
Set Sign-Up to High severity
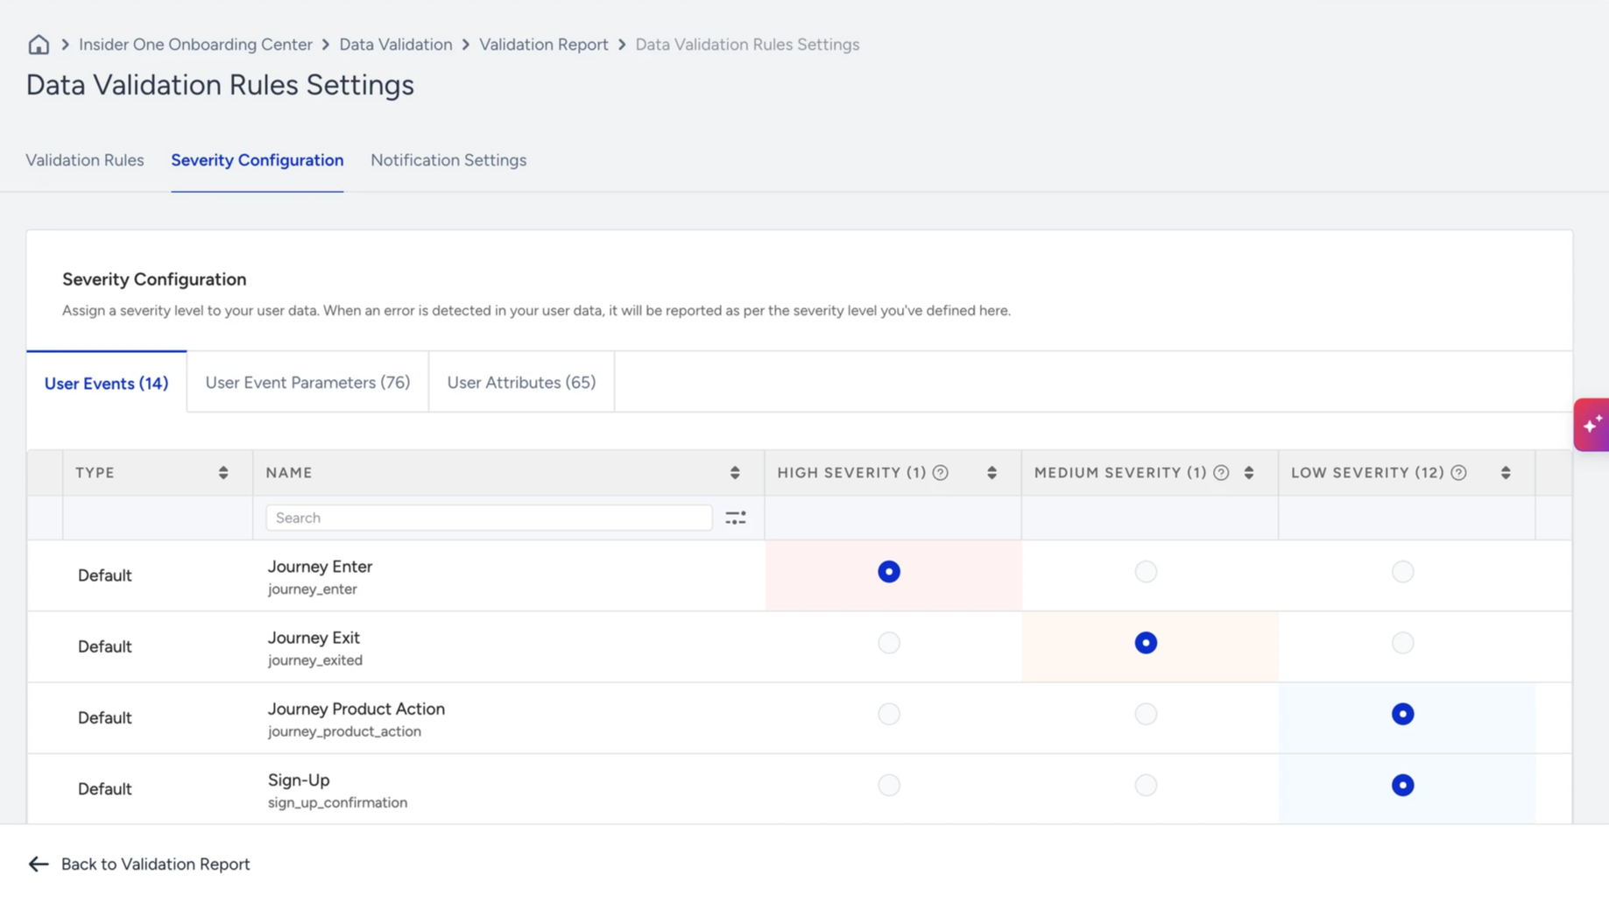(889, 785)
